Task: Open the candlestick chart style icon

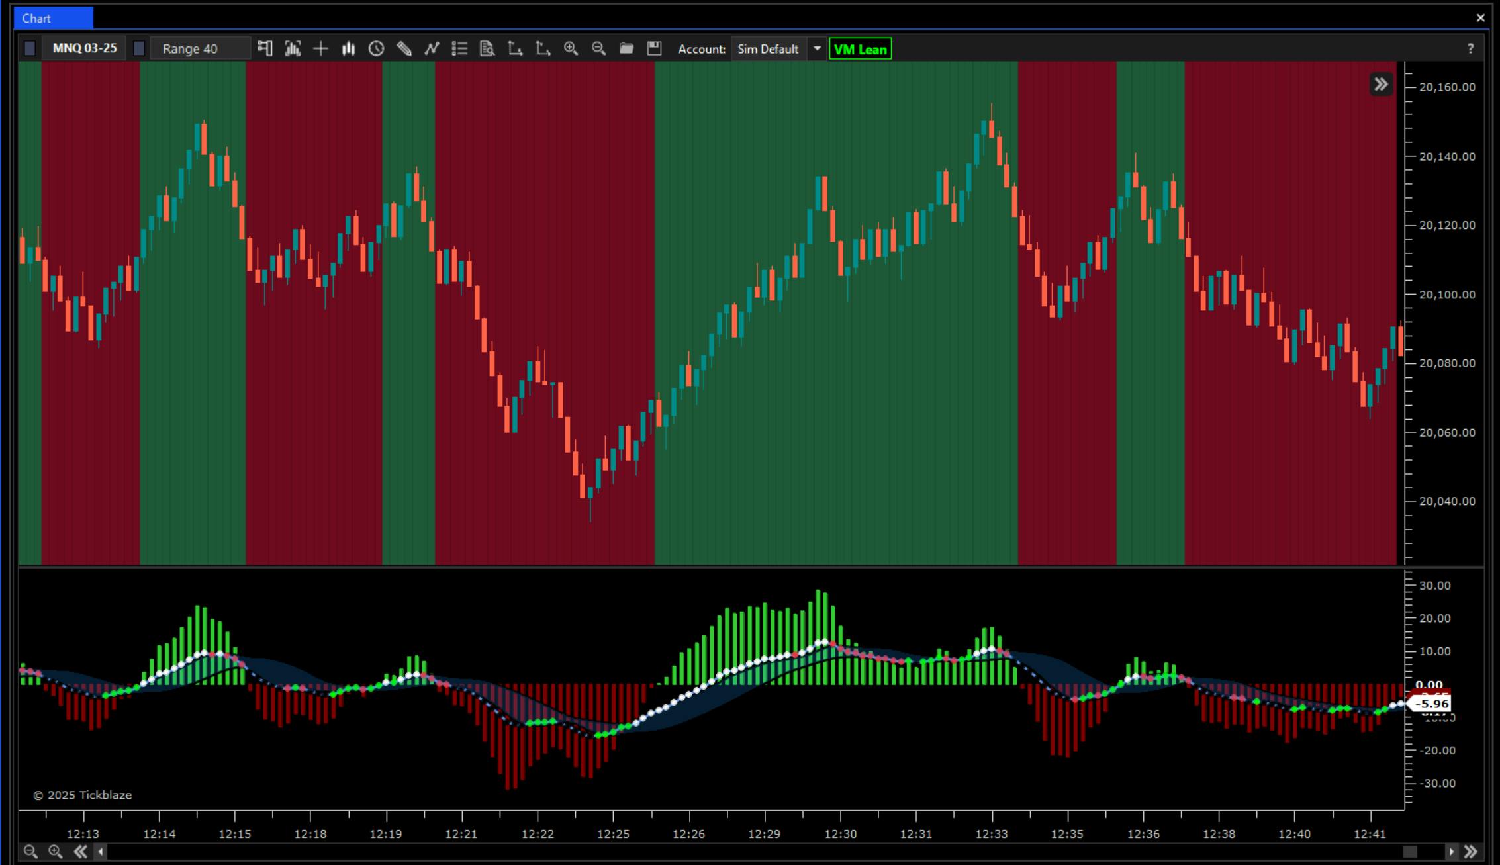Action: click(x=348, y=48)
